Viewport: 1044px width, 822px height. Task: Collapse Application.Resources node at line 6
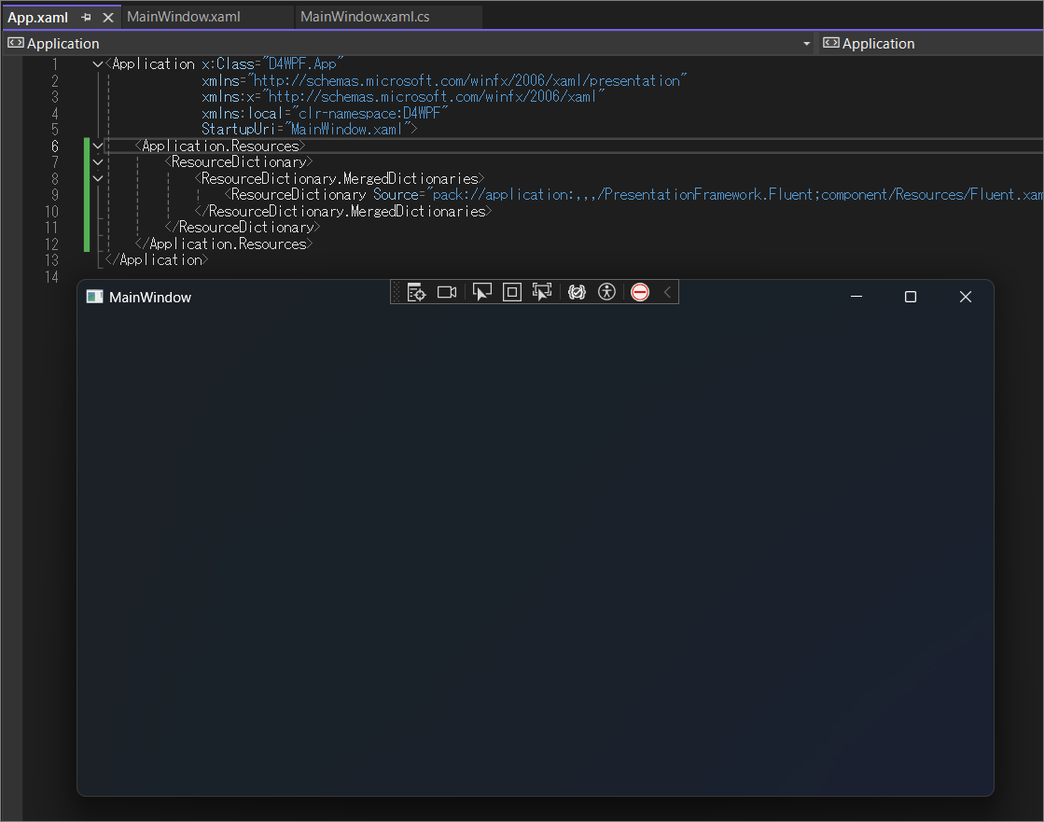point(98,146)
